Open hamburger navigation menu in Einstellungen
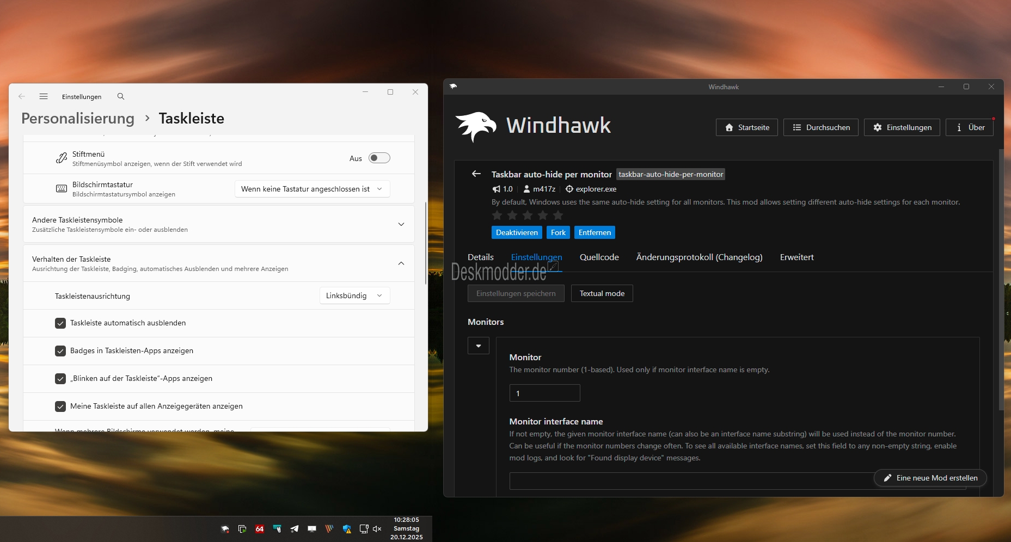 pyautogui.click(x=44, y=96)
